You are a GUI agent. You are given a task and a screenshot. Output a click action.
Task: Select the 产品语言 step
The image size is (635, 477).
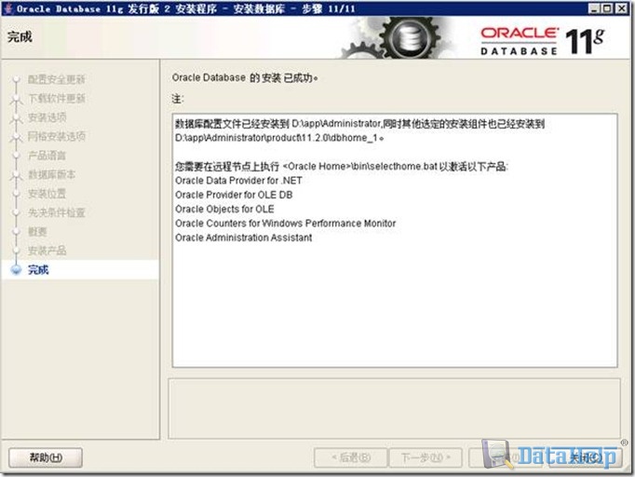(x=47, y=156)
